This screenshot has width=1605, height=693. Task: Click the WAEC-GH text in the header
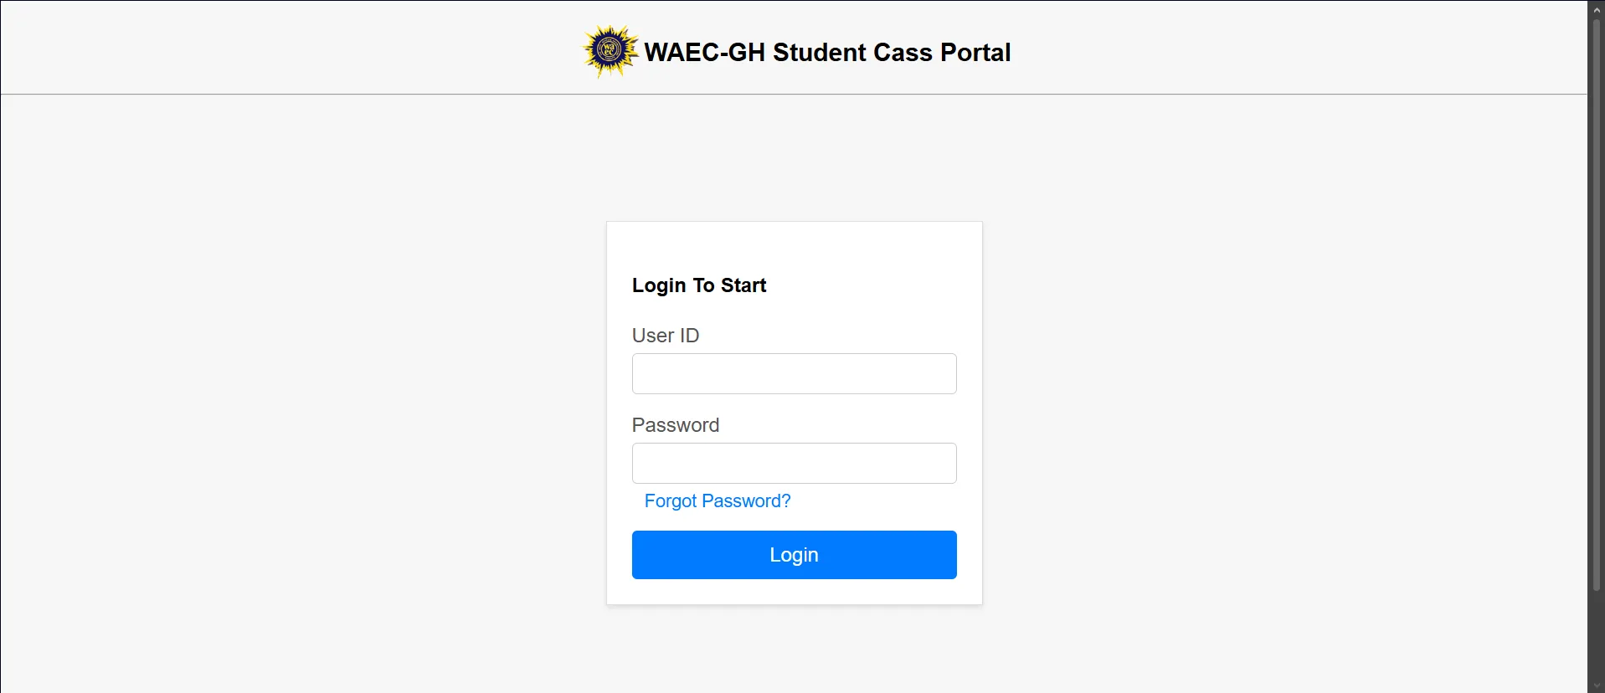coord(705,52)
